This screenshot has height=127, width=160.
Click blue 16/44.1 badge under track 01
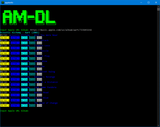[x=15, y=38]
